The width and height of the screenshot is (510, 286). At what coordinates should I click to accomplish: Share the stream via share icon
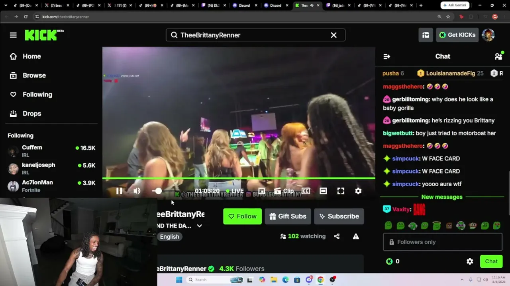337,236
